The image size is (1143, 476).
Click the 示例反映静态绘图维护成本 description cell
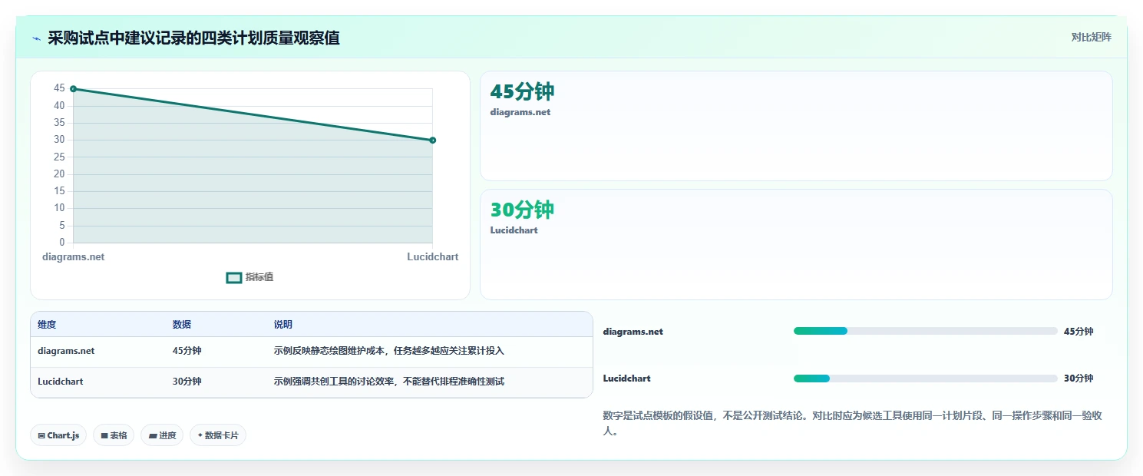[x=389, y=351]
